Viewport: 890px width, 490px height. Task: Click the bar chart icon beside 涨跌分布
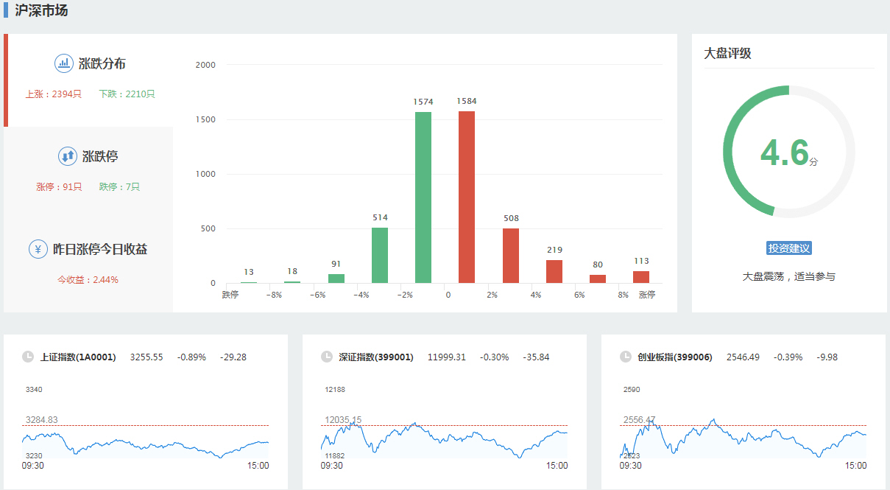coord(64,63)
